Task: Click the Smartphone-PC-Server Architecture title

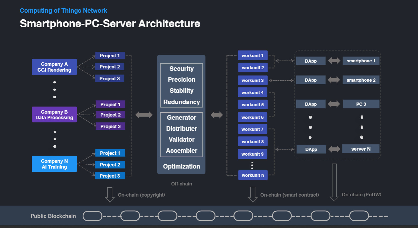Action: point(110,24)
